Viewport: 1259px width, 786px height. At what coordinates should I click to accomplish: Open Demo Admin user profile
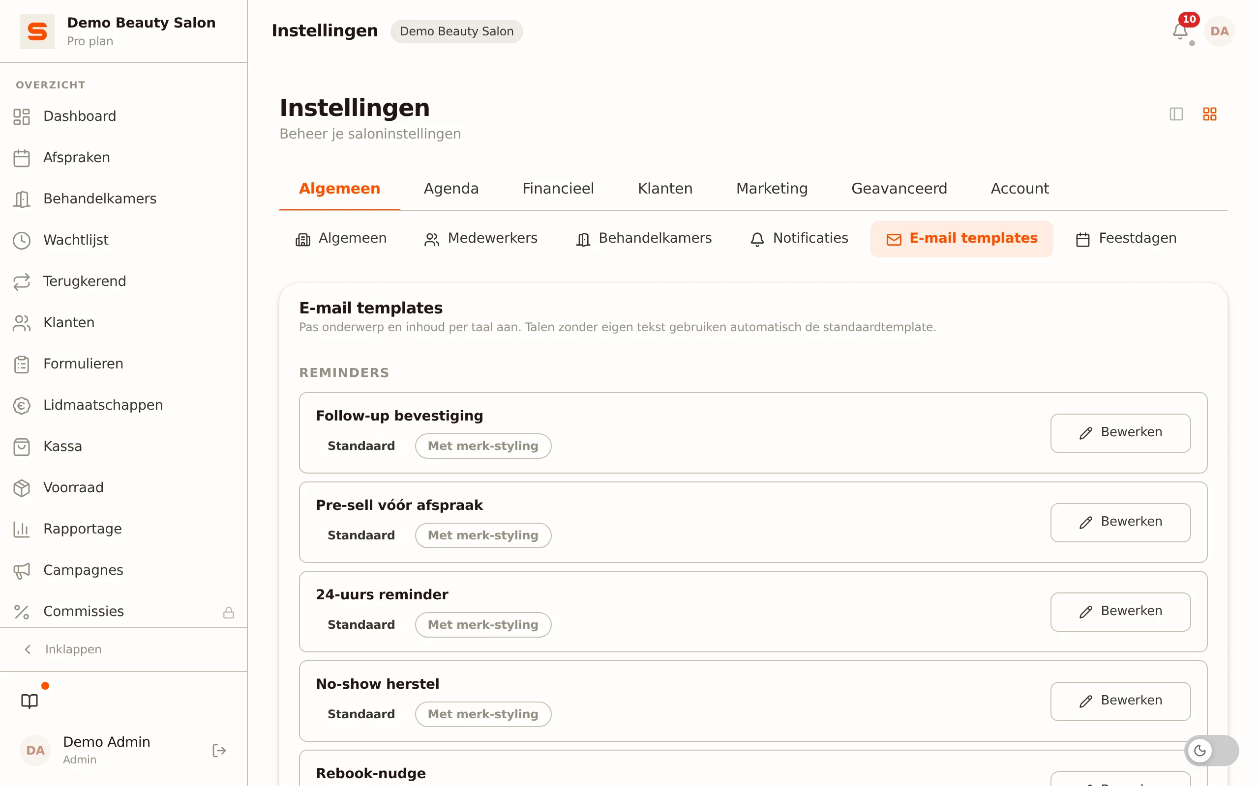[106, 750]
